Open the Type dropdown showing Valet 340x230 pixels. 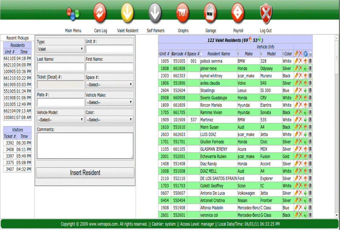click(x=60, y=49)
